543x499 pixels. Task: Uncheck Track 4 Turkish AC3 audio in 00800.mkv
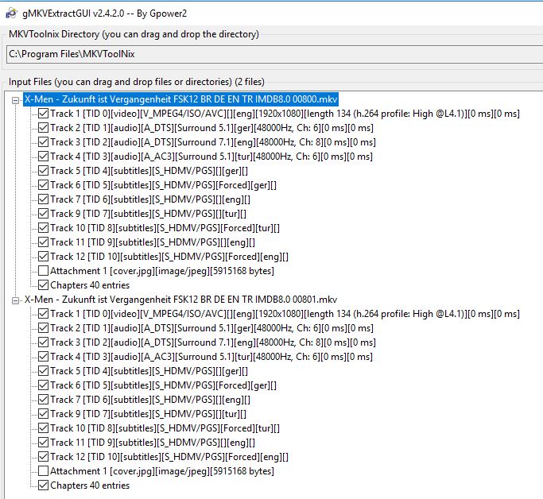43,157
